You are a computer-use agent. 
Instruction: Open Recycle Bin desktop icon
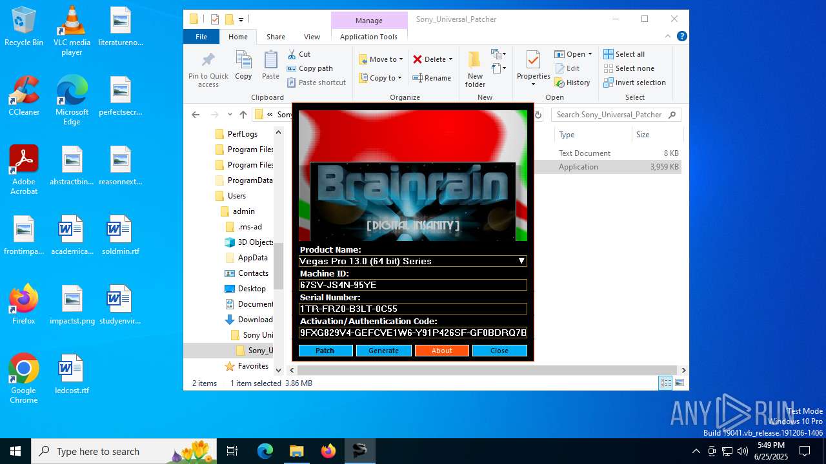point(24,28)
